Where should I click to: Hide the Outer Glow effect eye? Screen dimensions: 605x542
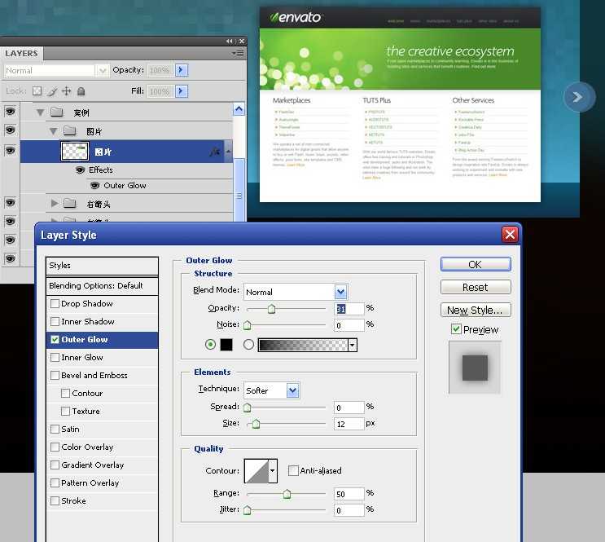[94, 186]
